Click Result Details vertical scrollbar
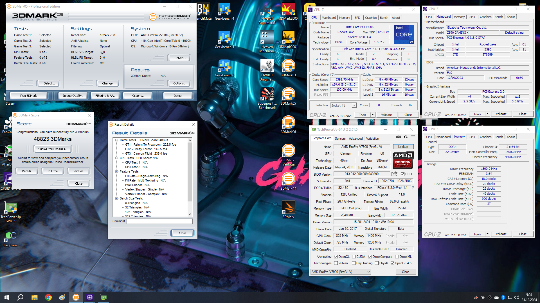The width and height of the screenshot is (540, 303). [190, 172]
